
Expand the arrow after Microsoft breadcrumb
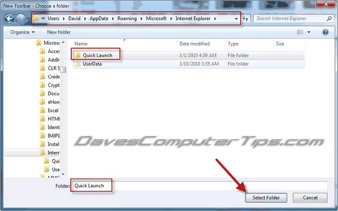[171, 19]
